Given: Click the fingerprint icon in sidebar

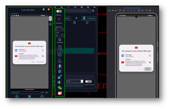Looking at the screenshot, I should (60, 71).
